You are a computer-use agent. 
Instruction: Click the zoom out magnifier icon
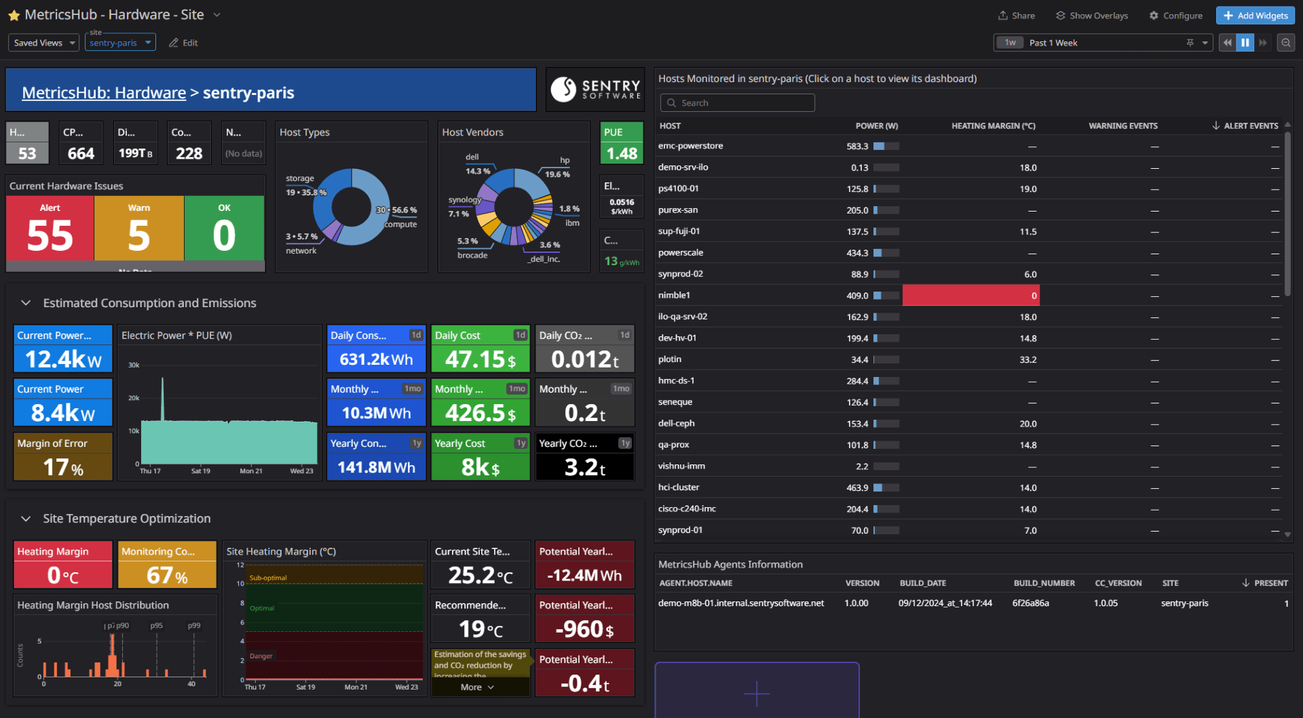1285,43
